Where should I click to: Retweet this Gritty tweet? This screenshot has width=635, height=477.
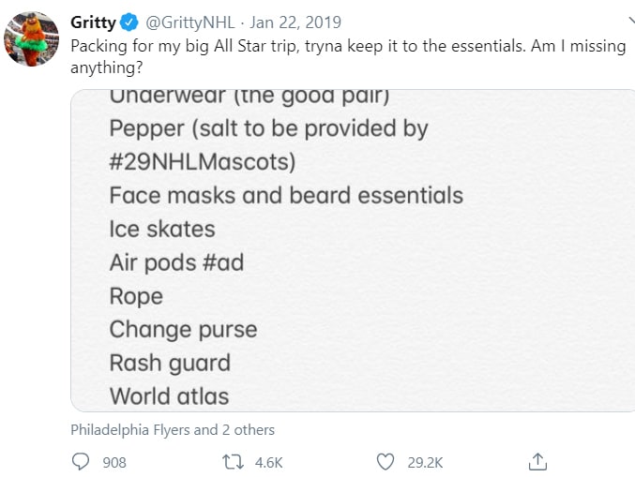(233, 462)
